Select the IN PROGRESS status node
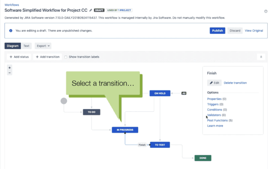270x169 pixels. (125, 130)
